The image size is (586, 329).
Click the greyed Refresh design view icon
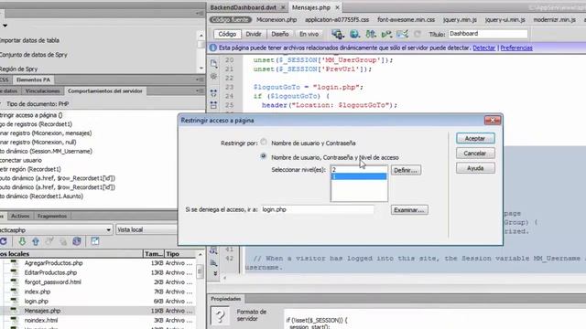pyautogui.click(x=418, y=35)
